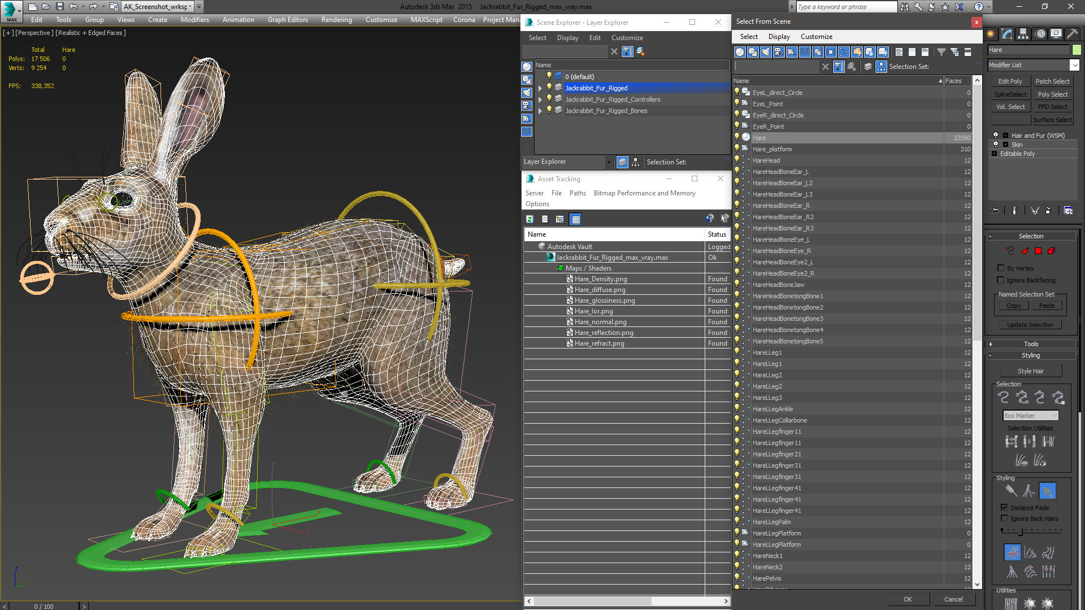Image resolution: width=1085 pixels, height=610 pixels.
Task: Expand Jackrabbit_Fur_Rigged_Bones layer arrow
Action: [540, 111]
